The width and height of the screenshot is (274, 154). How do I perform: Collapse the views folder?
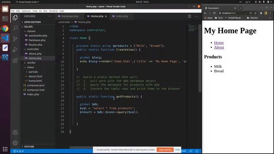pyautogui.click(x=30, y=67)
